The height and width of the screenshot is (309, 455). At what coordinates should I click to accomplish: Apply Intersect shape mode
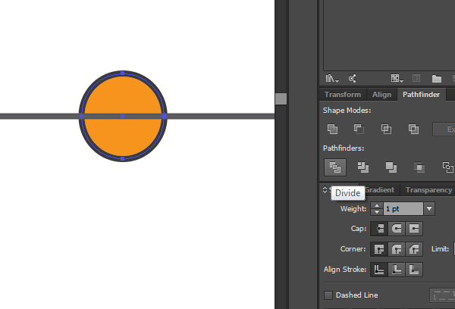[x=386, y=129]
